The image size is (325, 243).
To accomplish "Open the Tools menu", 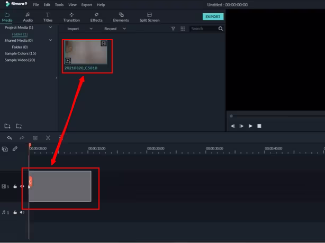I will point(59,5).
